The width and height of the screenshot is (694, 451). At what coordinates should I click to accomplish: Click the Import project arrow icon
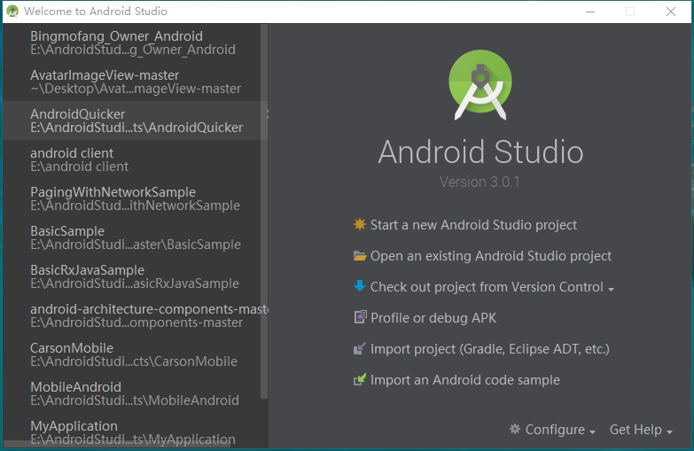click(359, 348)
